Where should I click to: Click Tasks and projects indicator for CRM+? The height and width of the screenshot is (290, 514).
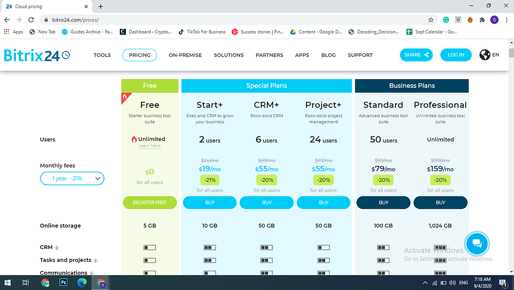tap(266, 260)
